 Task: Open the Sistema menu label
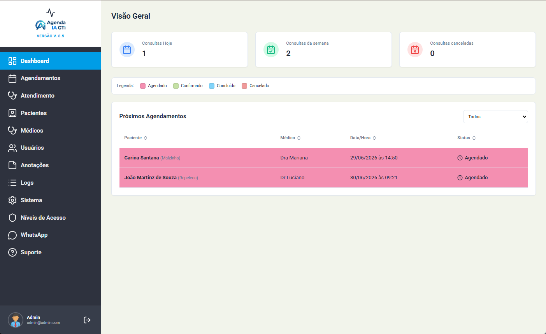click(31, 200)
